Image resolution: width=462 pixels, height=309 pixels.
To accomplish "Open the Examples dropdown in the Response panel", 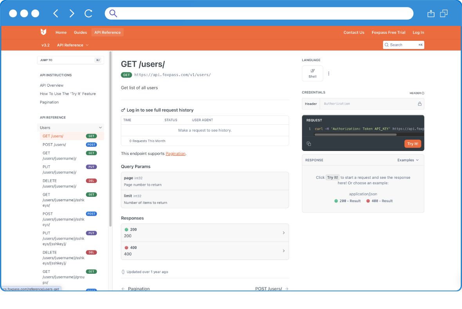I will [407, 160].
